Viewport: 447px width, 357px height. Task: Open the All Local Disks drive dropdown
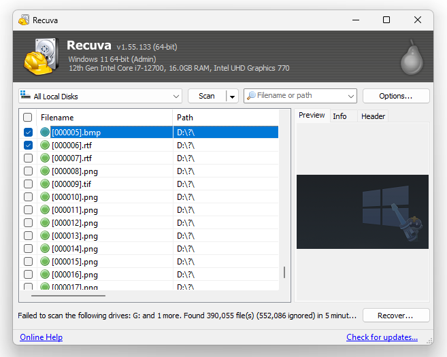[x=100, y=97]
